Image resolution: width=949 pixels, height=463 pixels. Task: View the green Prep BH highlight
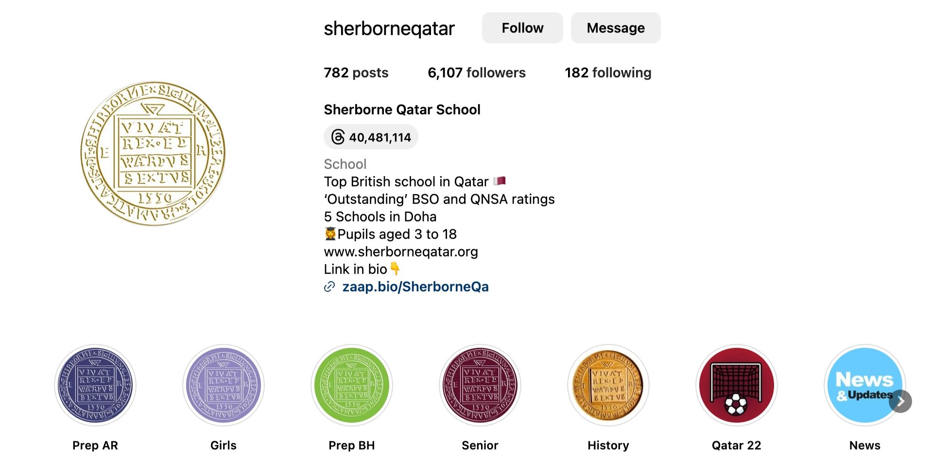click(x=352, y=385)
